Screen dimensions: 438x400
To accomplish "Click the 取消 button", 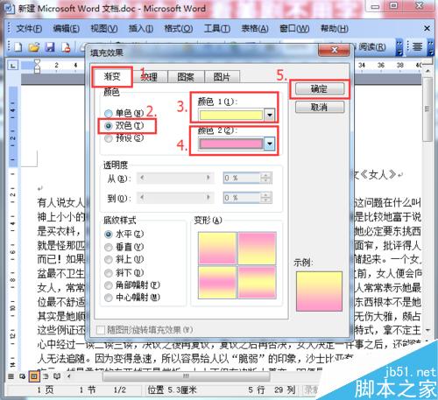I will (x=320, y=108).
